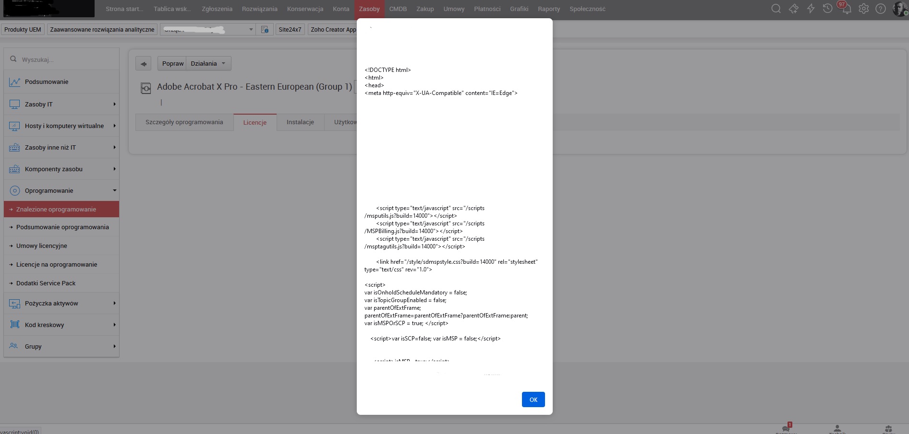Image resolution: width=909 pixels, height=434 pixels.
Task: Focus the Wyszukaj search field
Action: coord(61,59)
